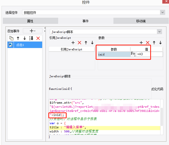
Task: Open the JavaScript脚本 type dropdown
Action: tap(159, 32)
